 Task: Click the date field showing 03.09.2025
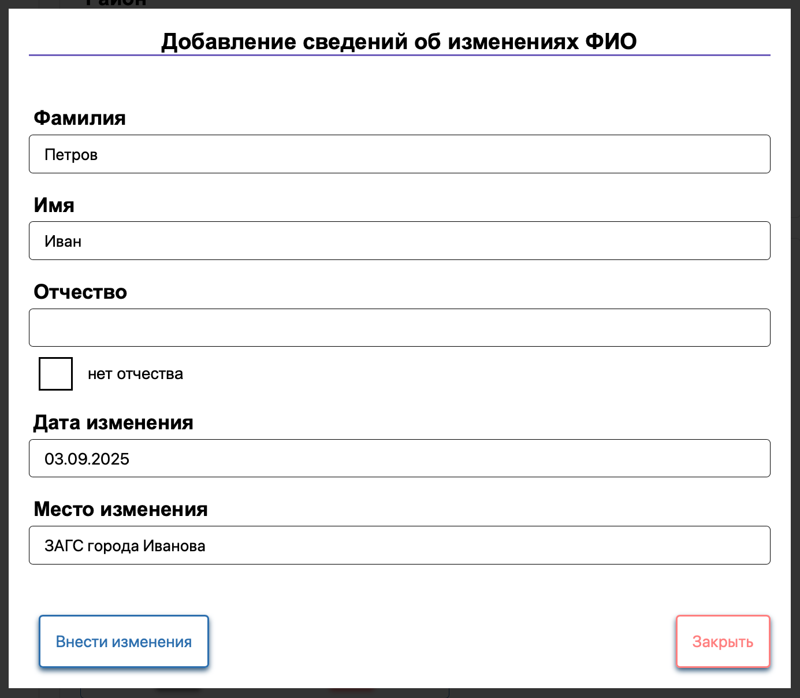point(400,458)
